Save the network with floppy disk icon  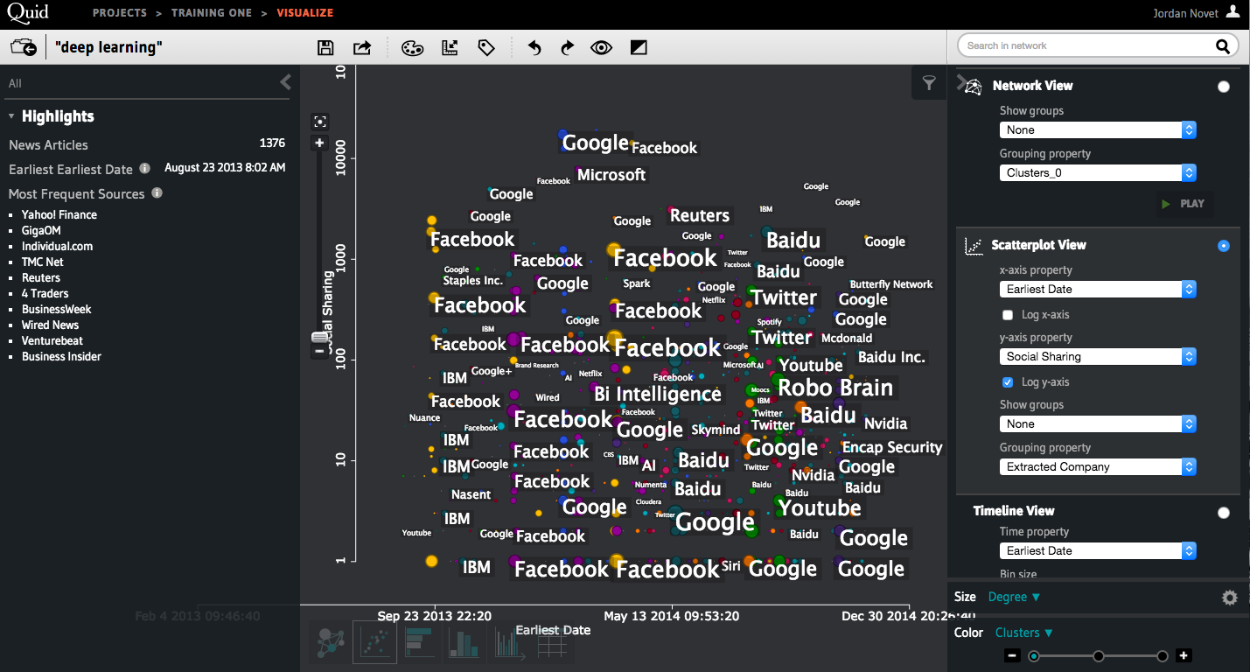coord(325,48)
